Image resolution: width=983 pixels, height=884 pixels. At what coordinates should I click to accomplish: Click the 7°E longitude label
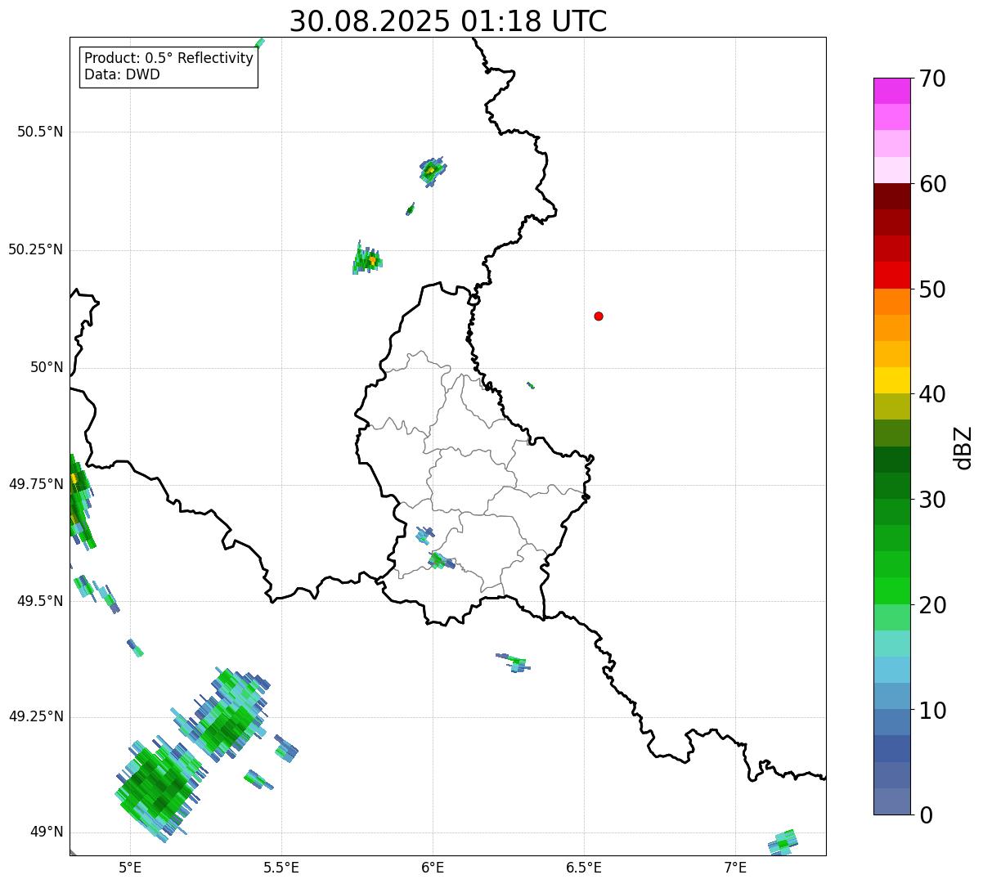click(x=735, y=868)
